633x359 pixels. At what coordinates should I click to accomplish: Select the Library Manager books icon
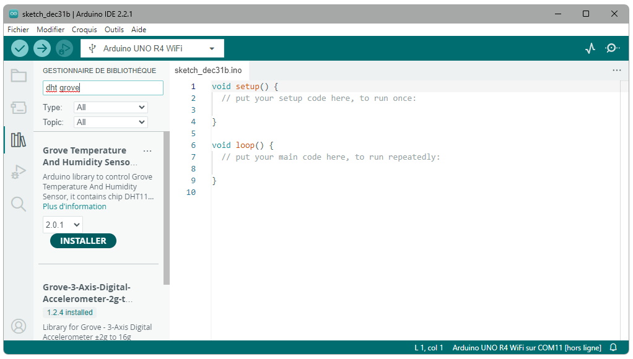(19, 140)
